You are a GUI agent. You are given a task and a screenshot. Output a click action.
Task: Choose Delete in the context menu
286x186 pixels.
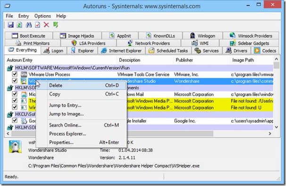coord(81,85)
